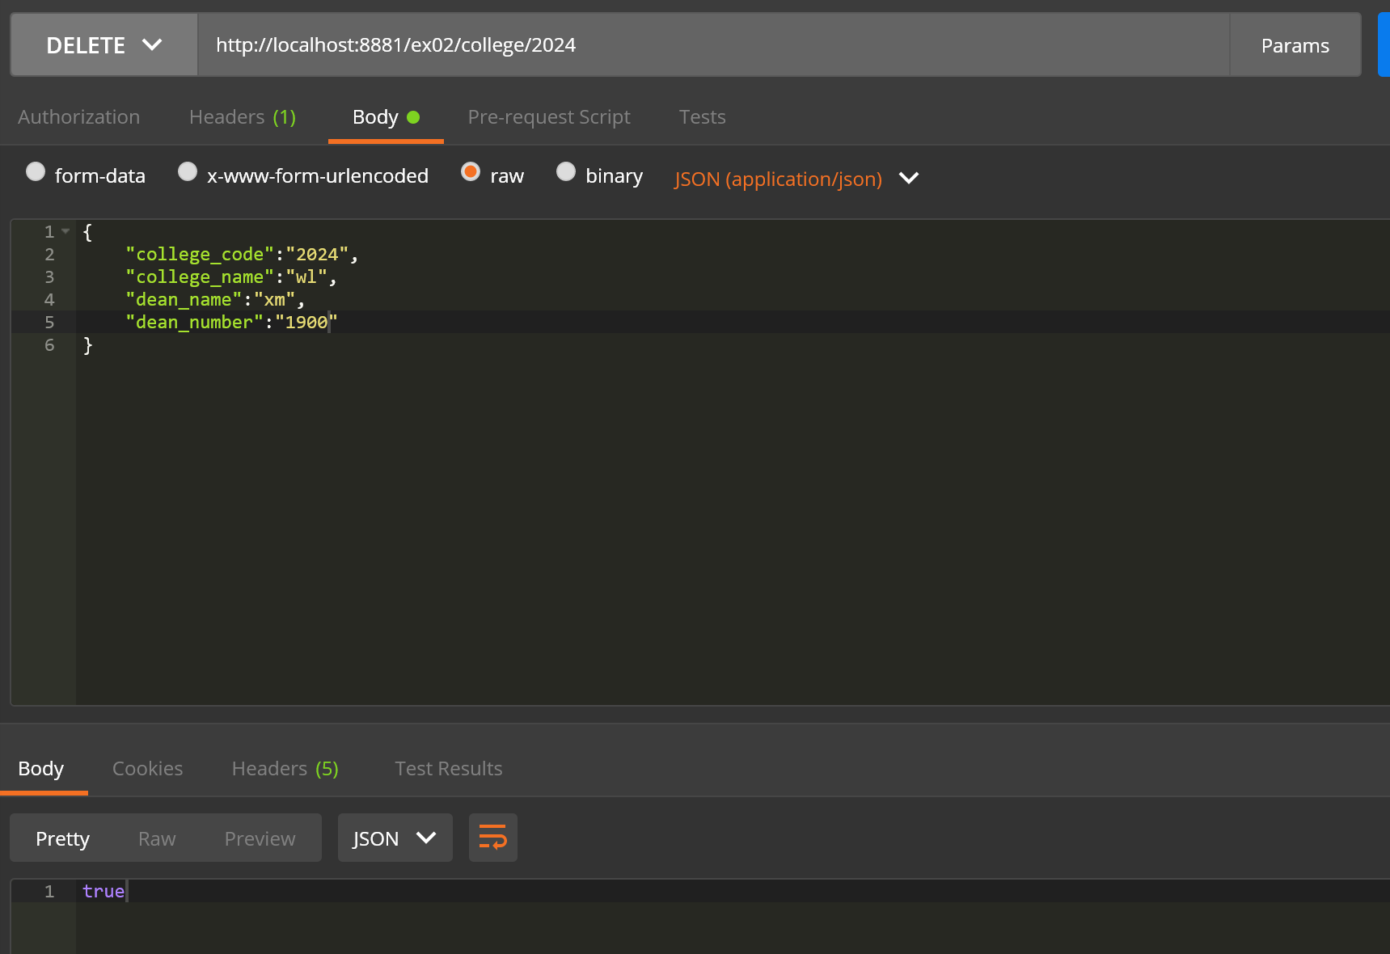
Task: Select the form-data radio button
Action: [x=35, y=171]
